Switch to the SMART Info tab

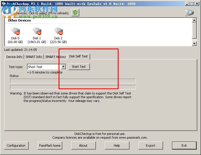34,57
